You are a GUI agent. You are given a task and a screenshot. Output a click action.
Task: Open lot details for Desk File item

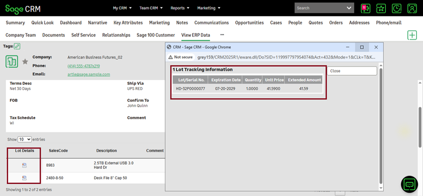25,177
